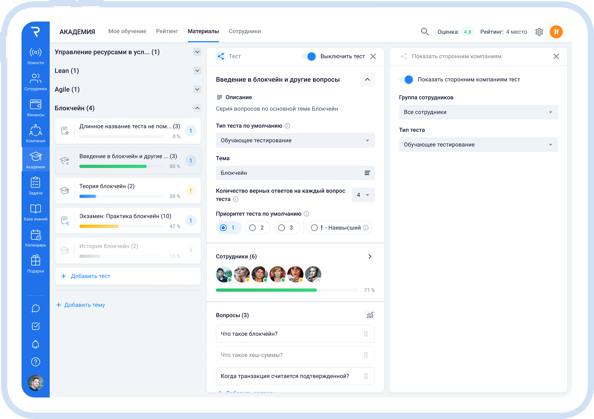Select priority 3 radio button
Image resolution: width=594 pixels, height=419 pixels.
pyautogui.click(x=287, y=228)
